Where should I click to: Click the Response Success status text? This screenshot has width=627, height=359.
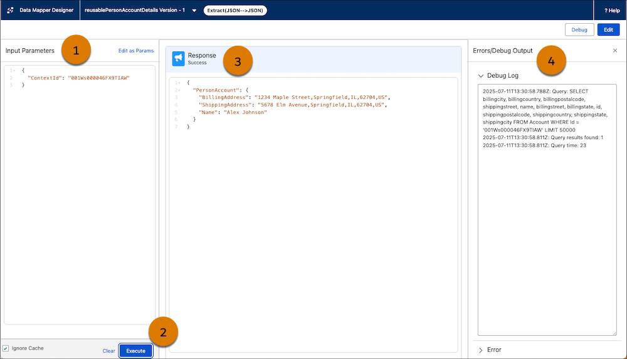tap(197, 63)
